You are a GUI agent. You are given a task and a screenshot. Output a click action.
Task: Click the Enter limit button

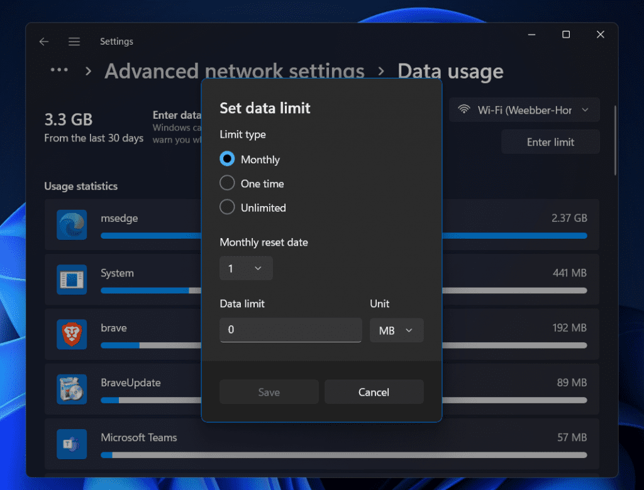[550, 141]
